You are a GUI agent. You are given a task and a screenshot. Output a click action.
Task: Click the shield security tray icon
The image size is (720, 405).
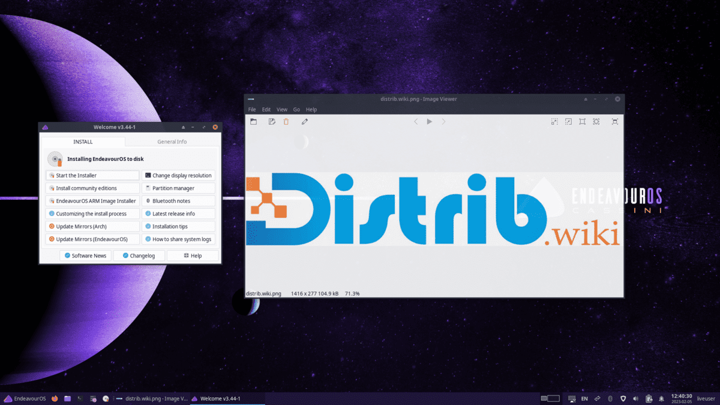[x=623, y=398]
